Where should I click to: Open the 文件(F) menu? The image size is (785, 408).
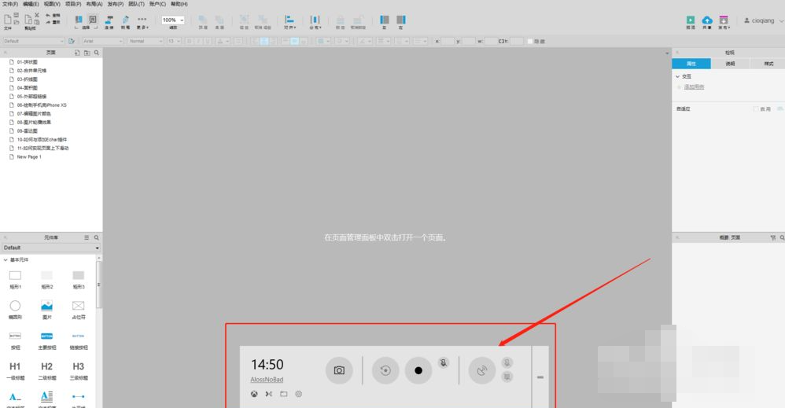10,4
